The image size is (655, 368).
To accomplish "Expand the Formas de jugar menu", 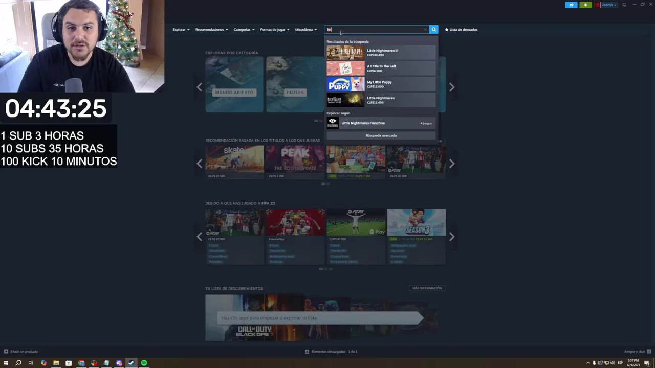I will pyautogui.click(x=275, y=29).
